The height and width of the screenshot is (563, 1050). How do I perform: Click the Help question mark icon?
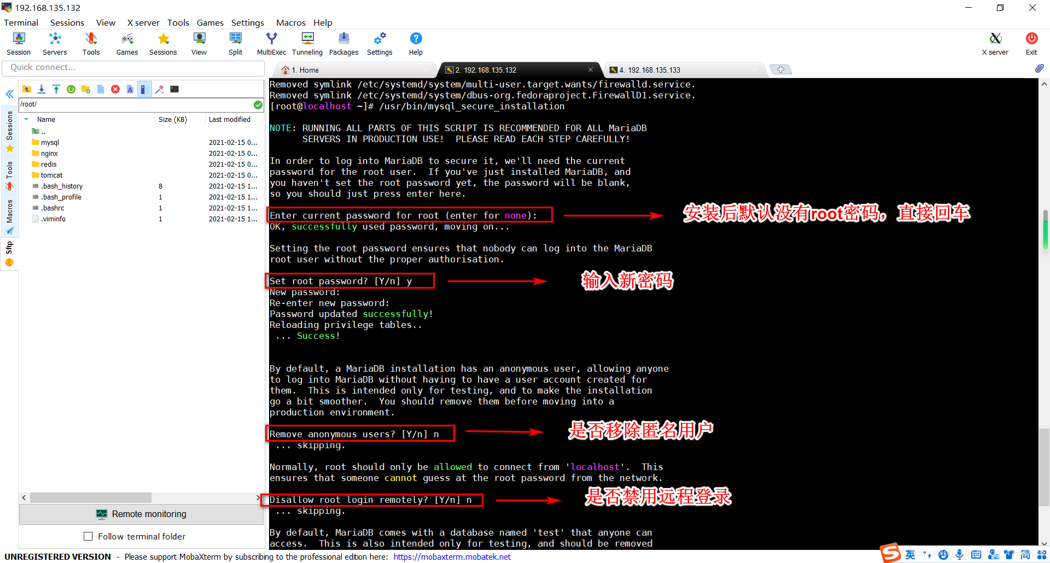[x=416, y=44]
